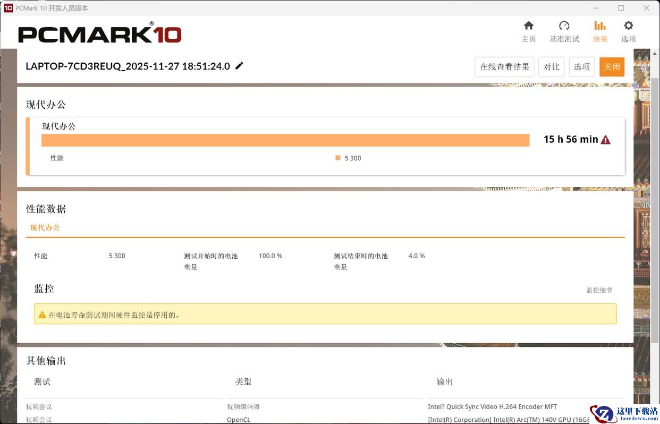
Task: Click the yellow warning icon in monitoring notice
Action: coord(42,315)
